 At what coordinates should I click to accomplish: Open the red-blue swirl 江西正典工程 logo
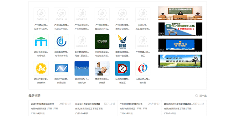143,68
